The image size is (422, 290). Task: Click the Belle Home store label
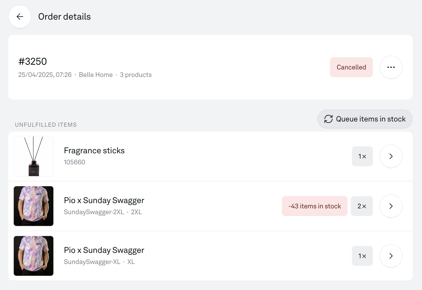click(96, 75)
